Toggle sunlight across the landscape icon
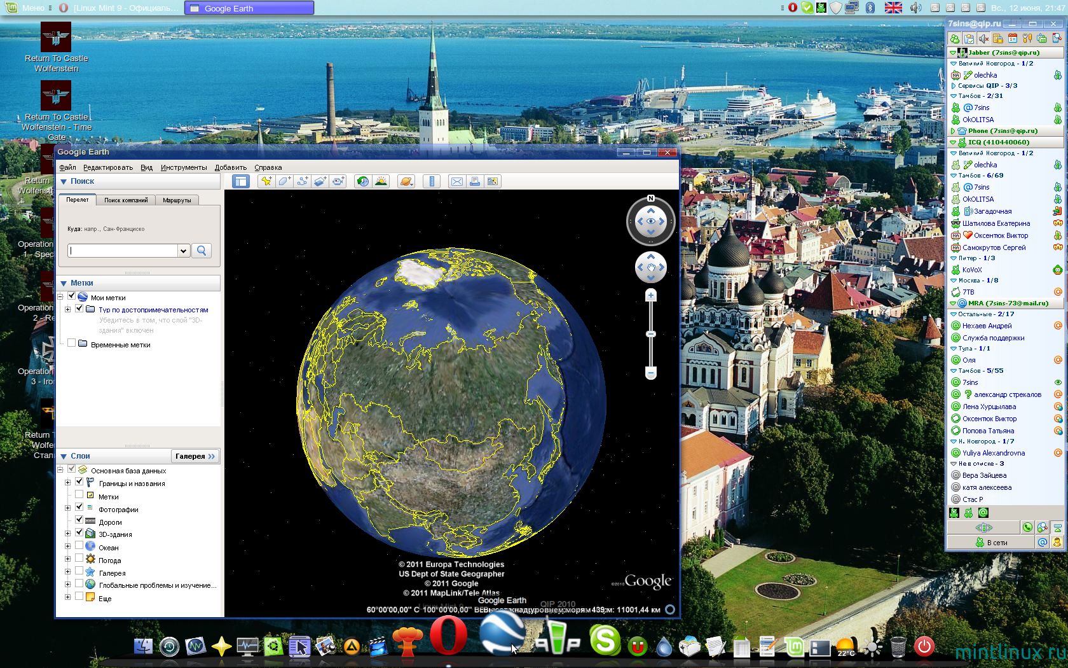Screen dimensions: 1068x668 [x=381, y=181]
